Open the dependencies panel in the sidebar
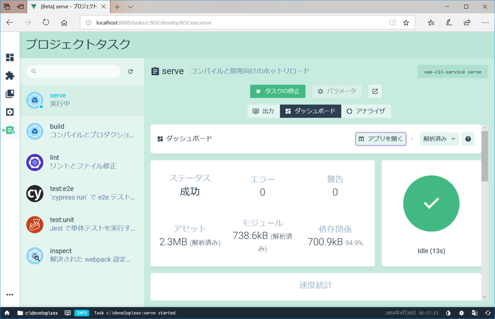This screenshot has height=319, width=495. 9,94
